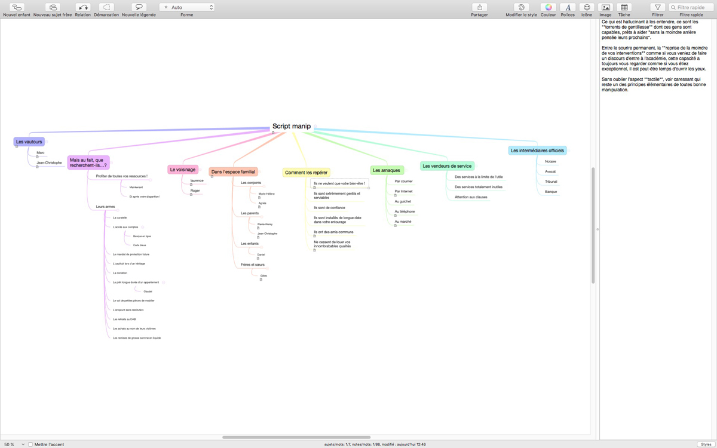Select the Le voisinage node

[x=183, y=170]
